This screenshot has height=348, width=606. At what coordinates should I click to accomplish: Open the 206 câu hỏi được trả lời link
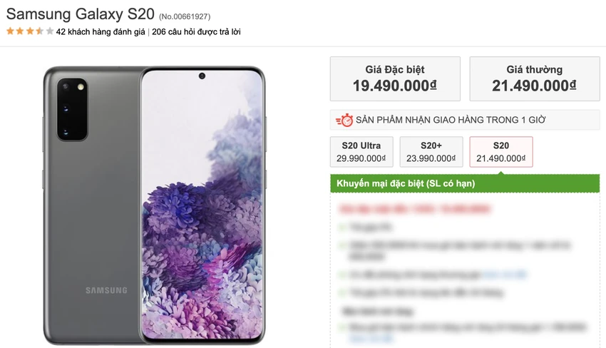(x=196, y=31)
